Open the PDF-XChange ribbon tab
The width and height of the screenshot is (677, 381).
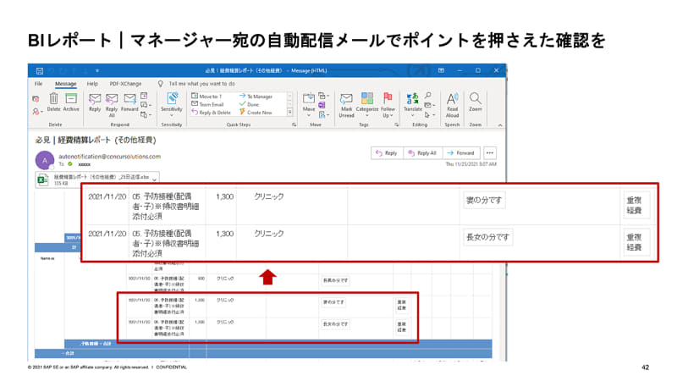pos(125,84)
